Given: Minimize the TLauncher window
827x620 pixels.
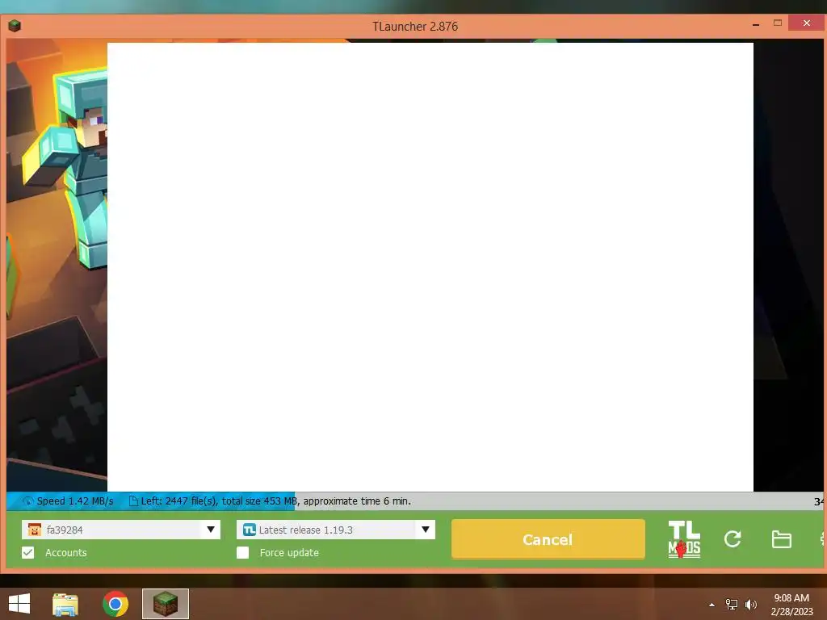Looking at the screenshot, I should (756, 24).
